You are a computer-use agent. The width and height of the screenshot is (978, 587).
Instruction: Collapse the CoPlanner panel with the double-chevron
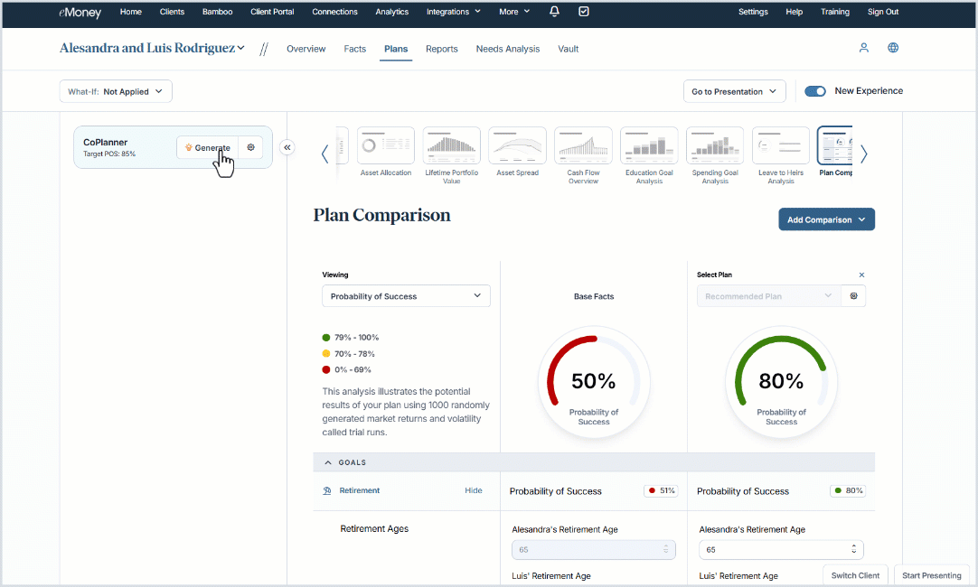[x=287, y=147]
